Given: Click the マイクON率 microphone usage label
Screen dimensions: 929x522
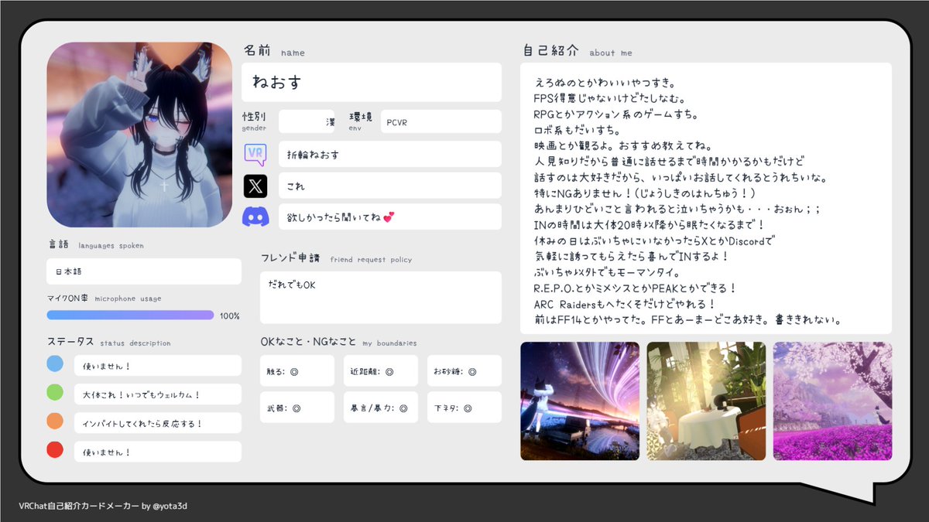Looking at the screenshot, I should point(104,298).
